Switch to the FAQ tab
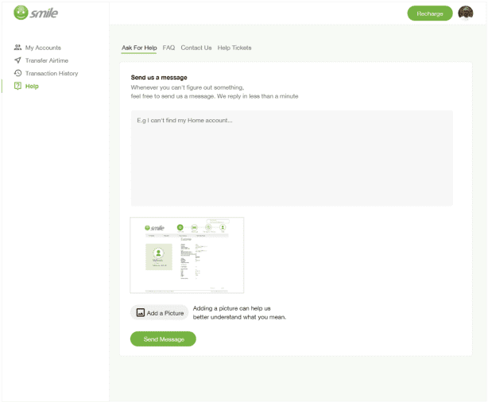Screen dimensions: 488x402 [x=168, y=48]
